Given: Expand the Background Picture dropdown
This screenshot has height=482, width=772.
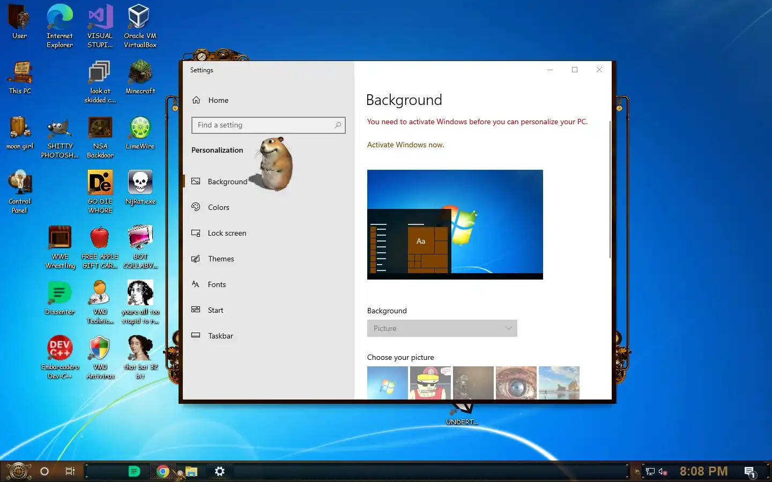Looking at the screenshot, I should [x=442, y=328].
